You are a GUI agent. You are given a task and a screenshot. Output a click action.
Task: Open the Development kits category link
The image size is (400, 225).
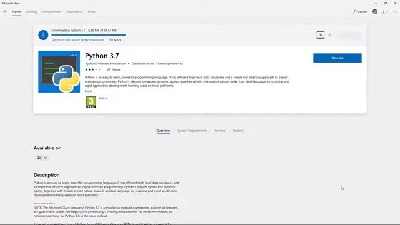[171, 64]
